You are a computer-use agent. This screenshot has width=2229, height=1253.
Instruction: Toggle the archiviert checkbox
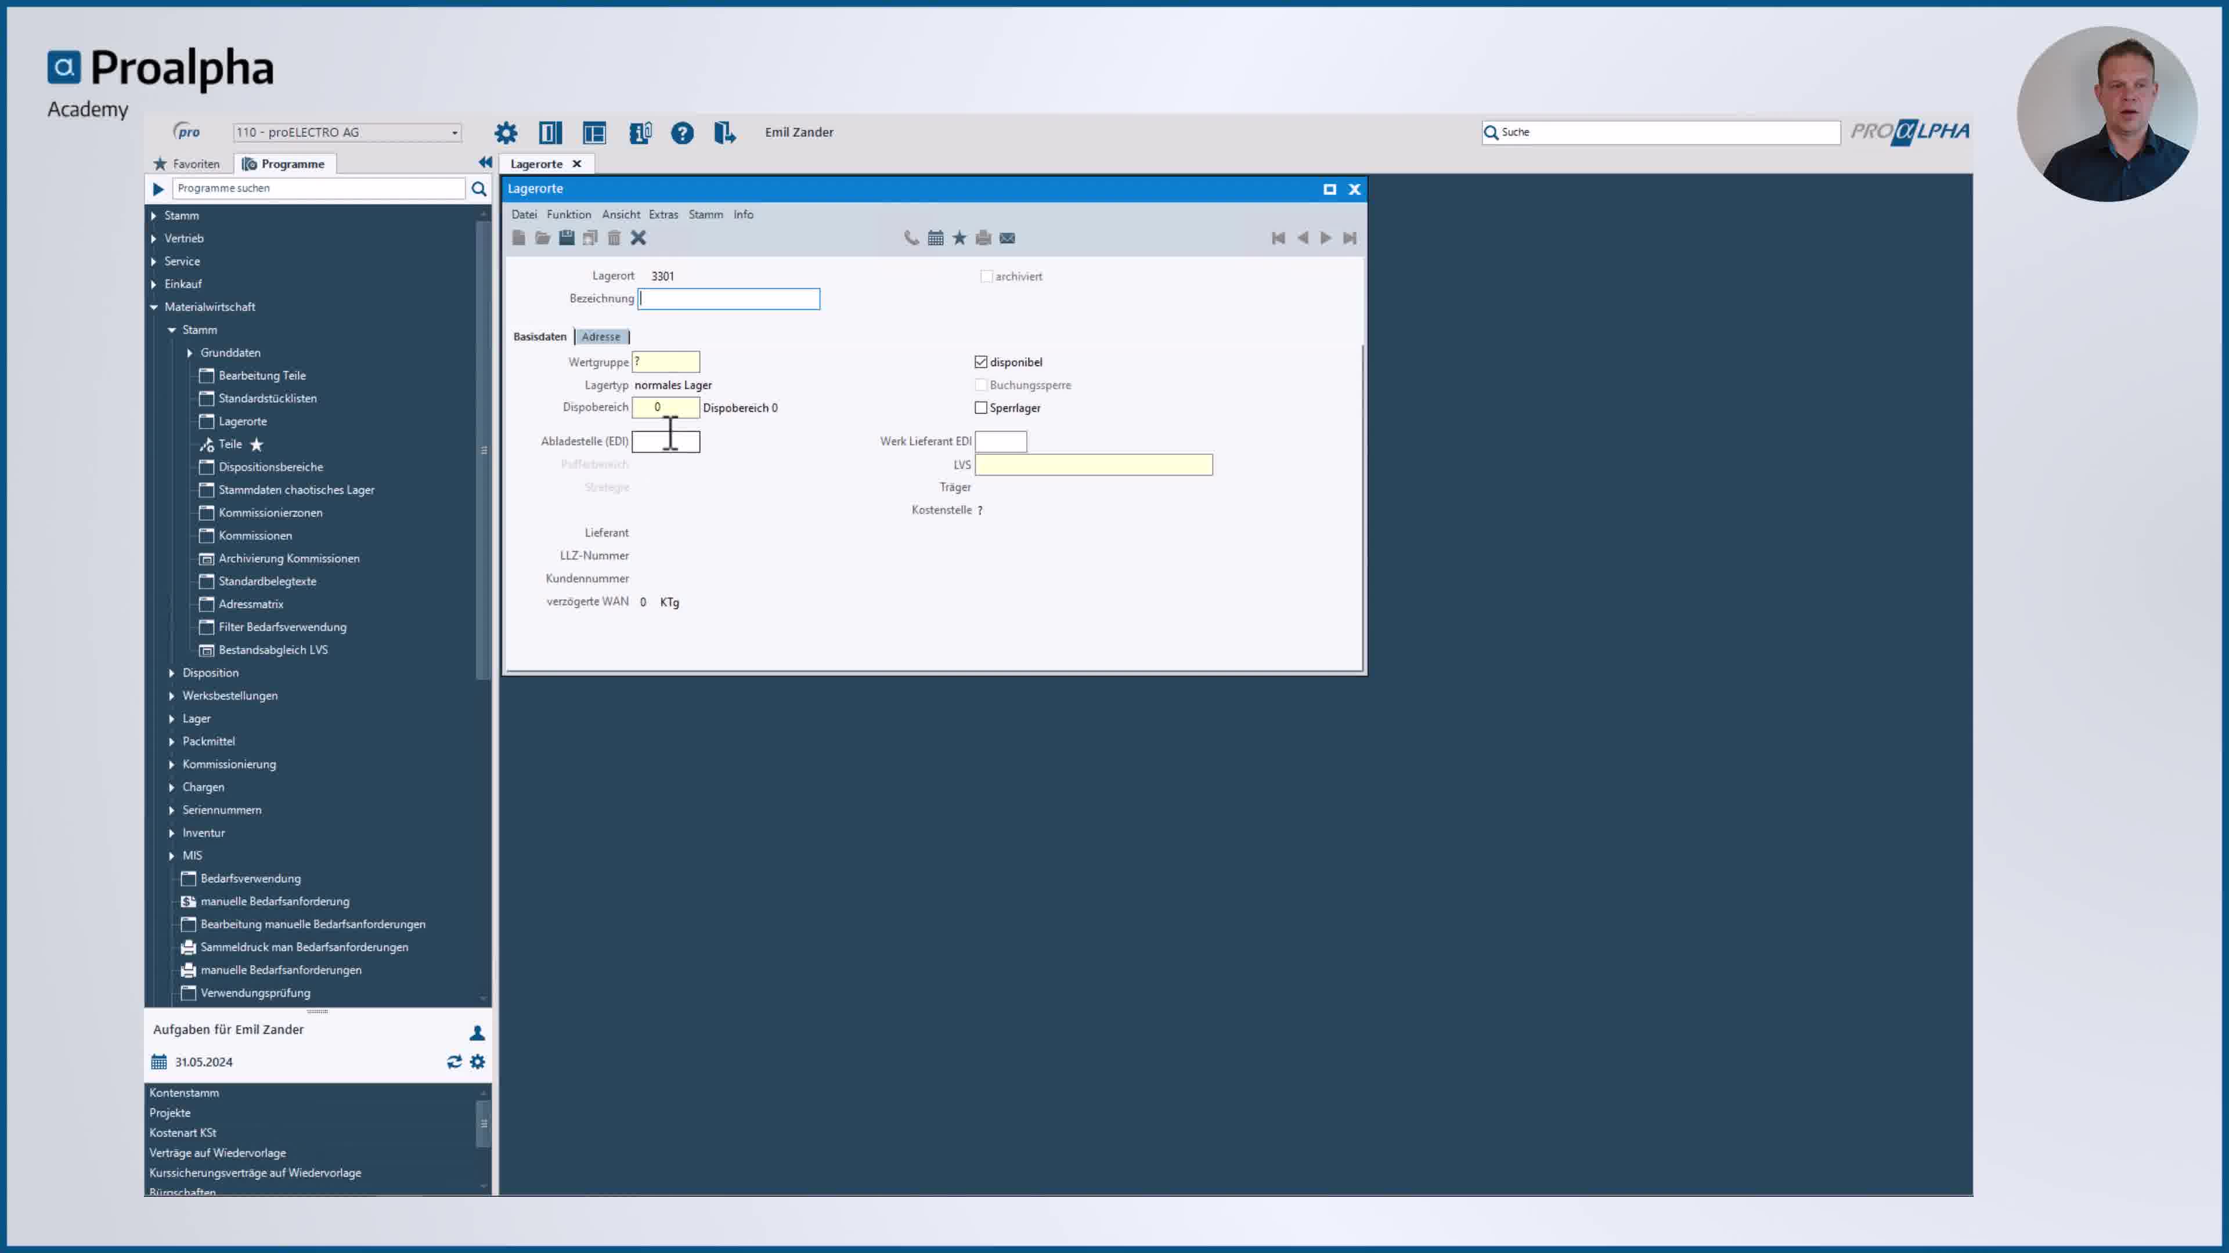click(986, 277)
